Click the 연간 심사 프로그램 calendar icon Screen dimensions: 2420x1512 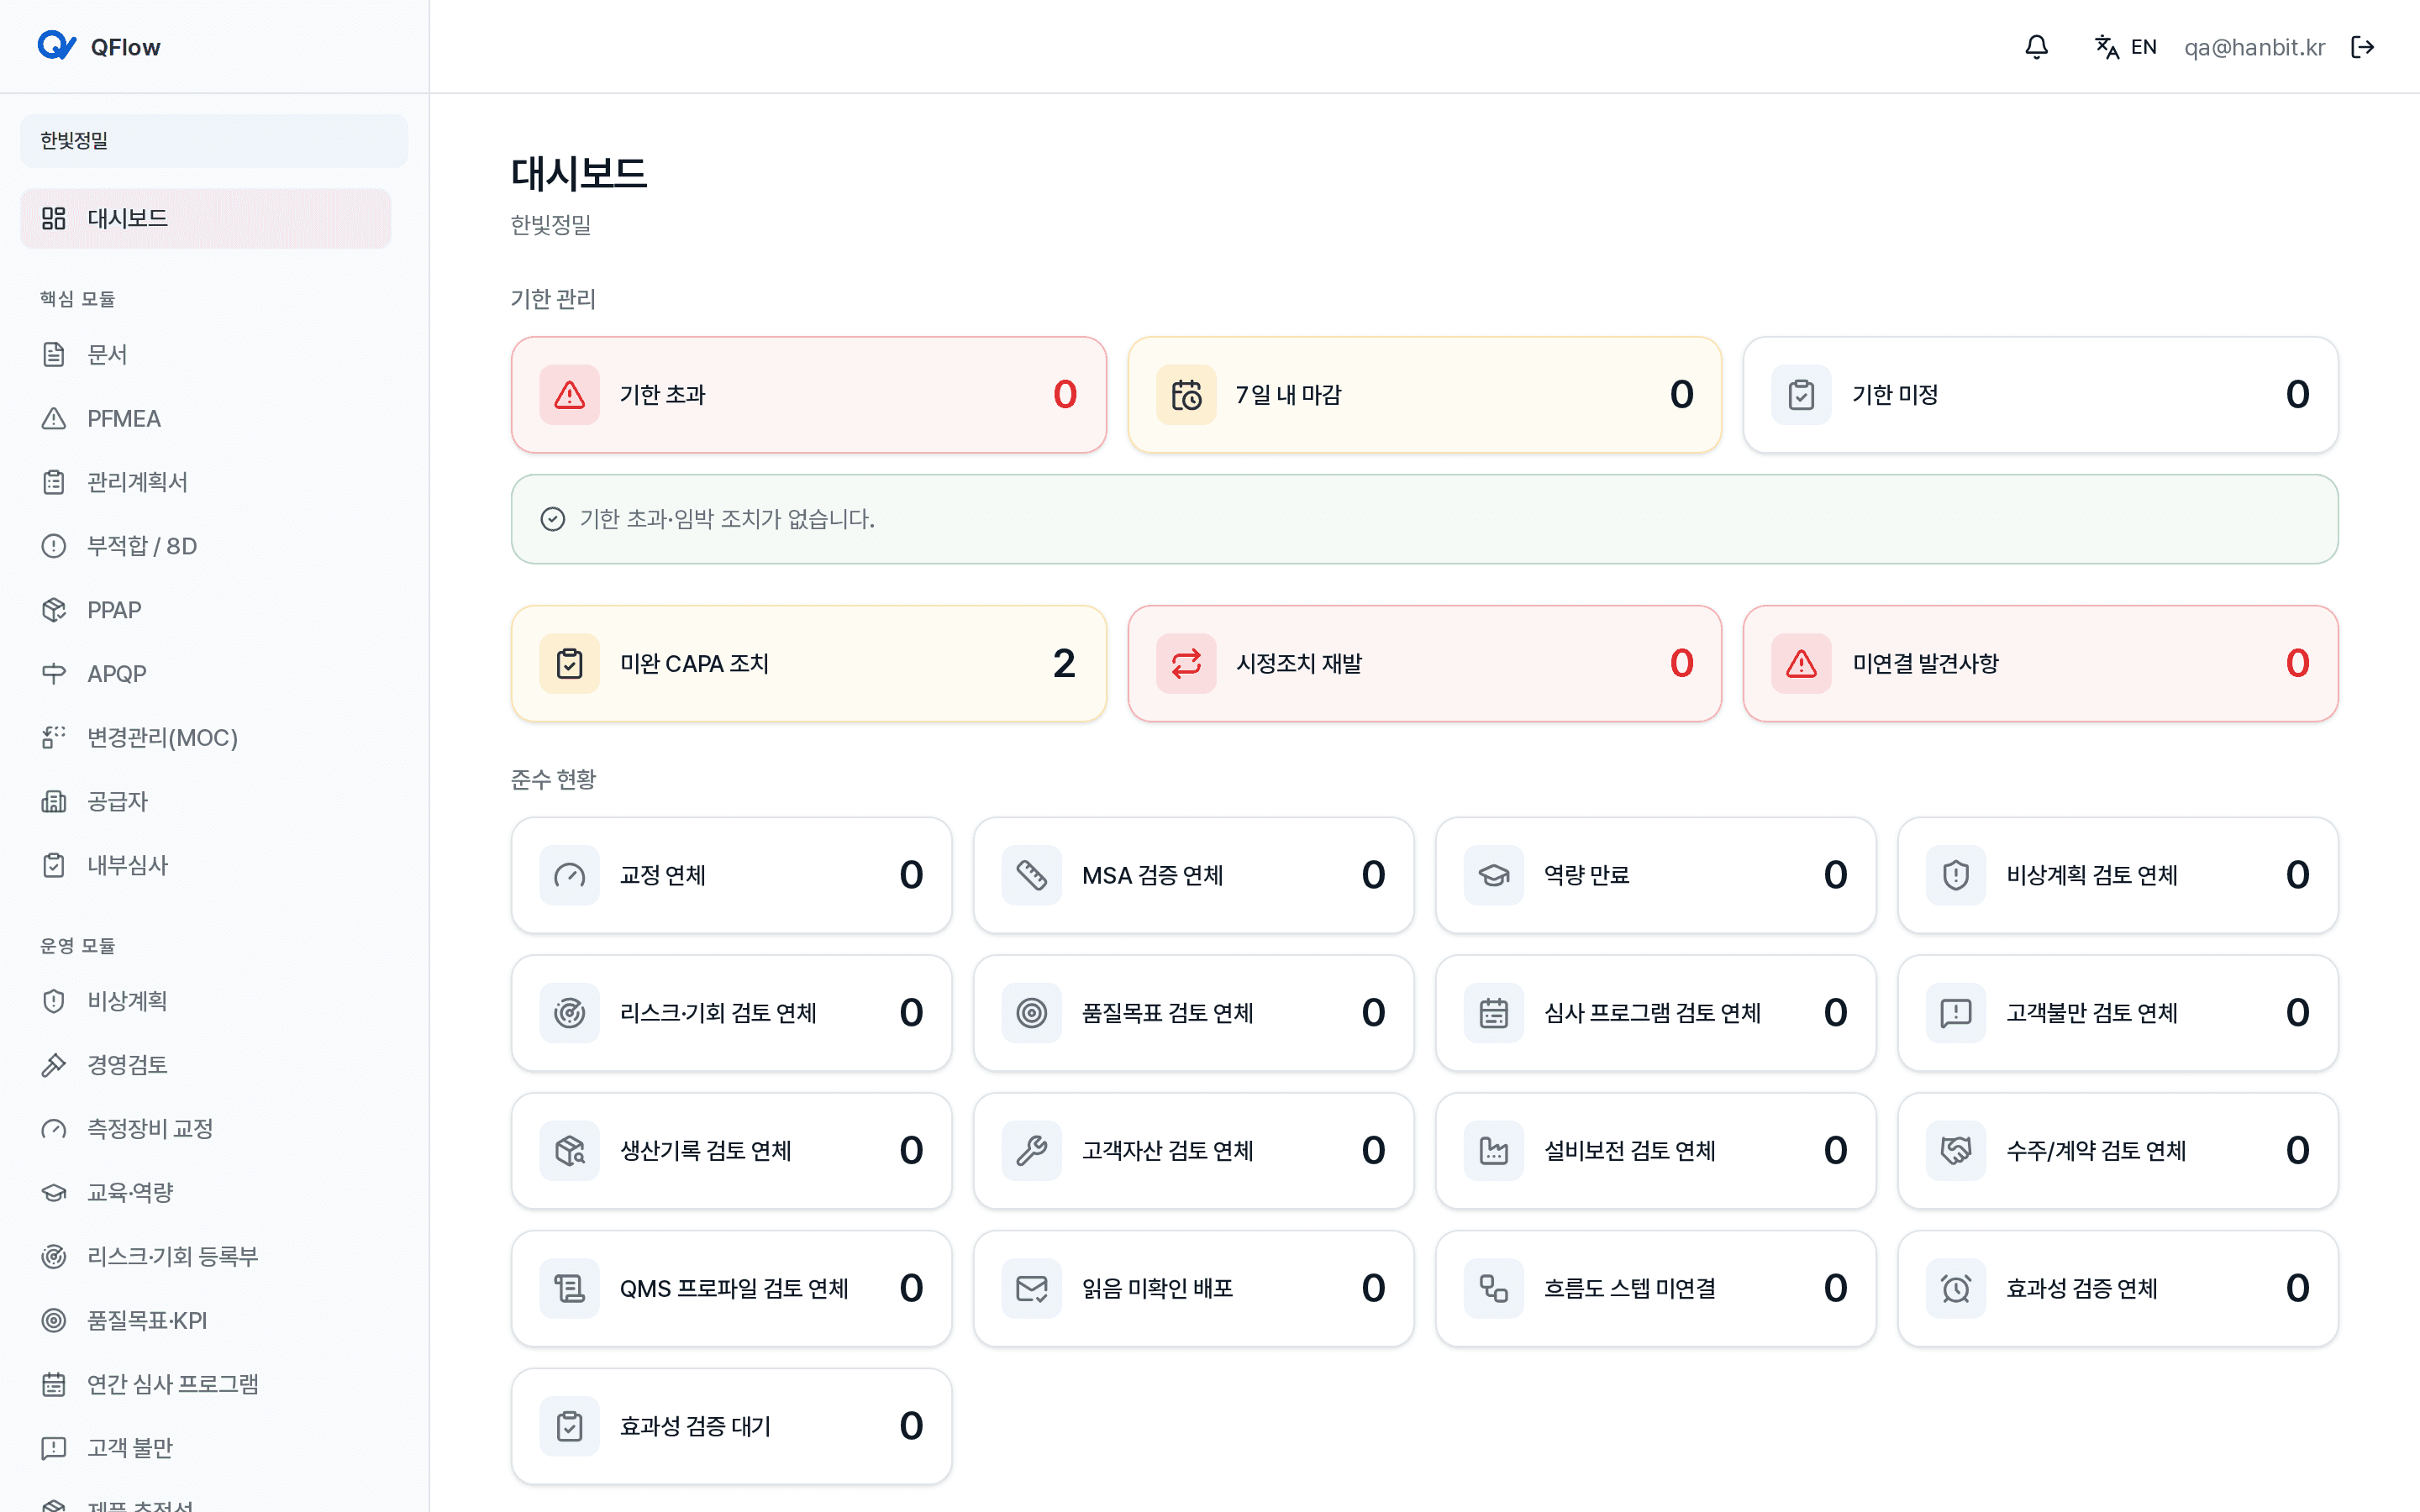[x=54, y=1385]
